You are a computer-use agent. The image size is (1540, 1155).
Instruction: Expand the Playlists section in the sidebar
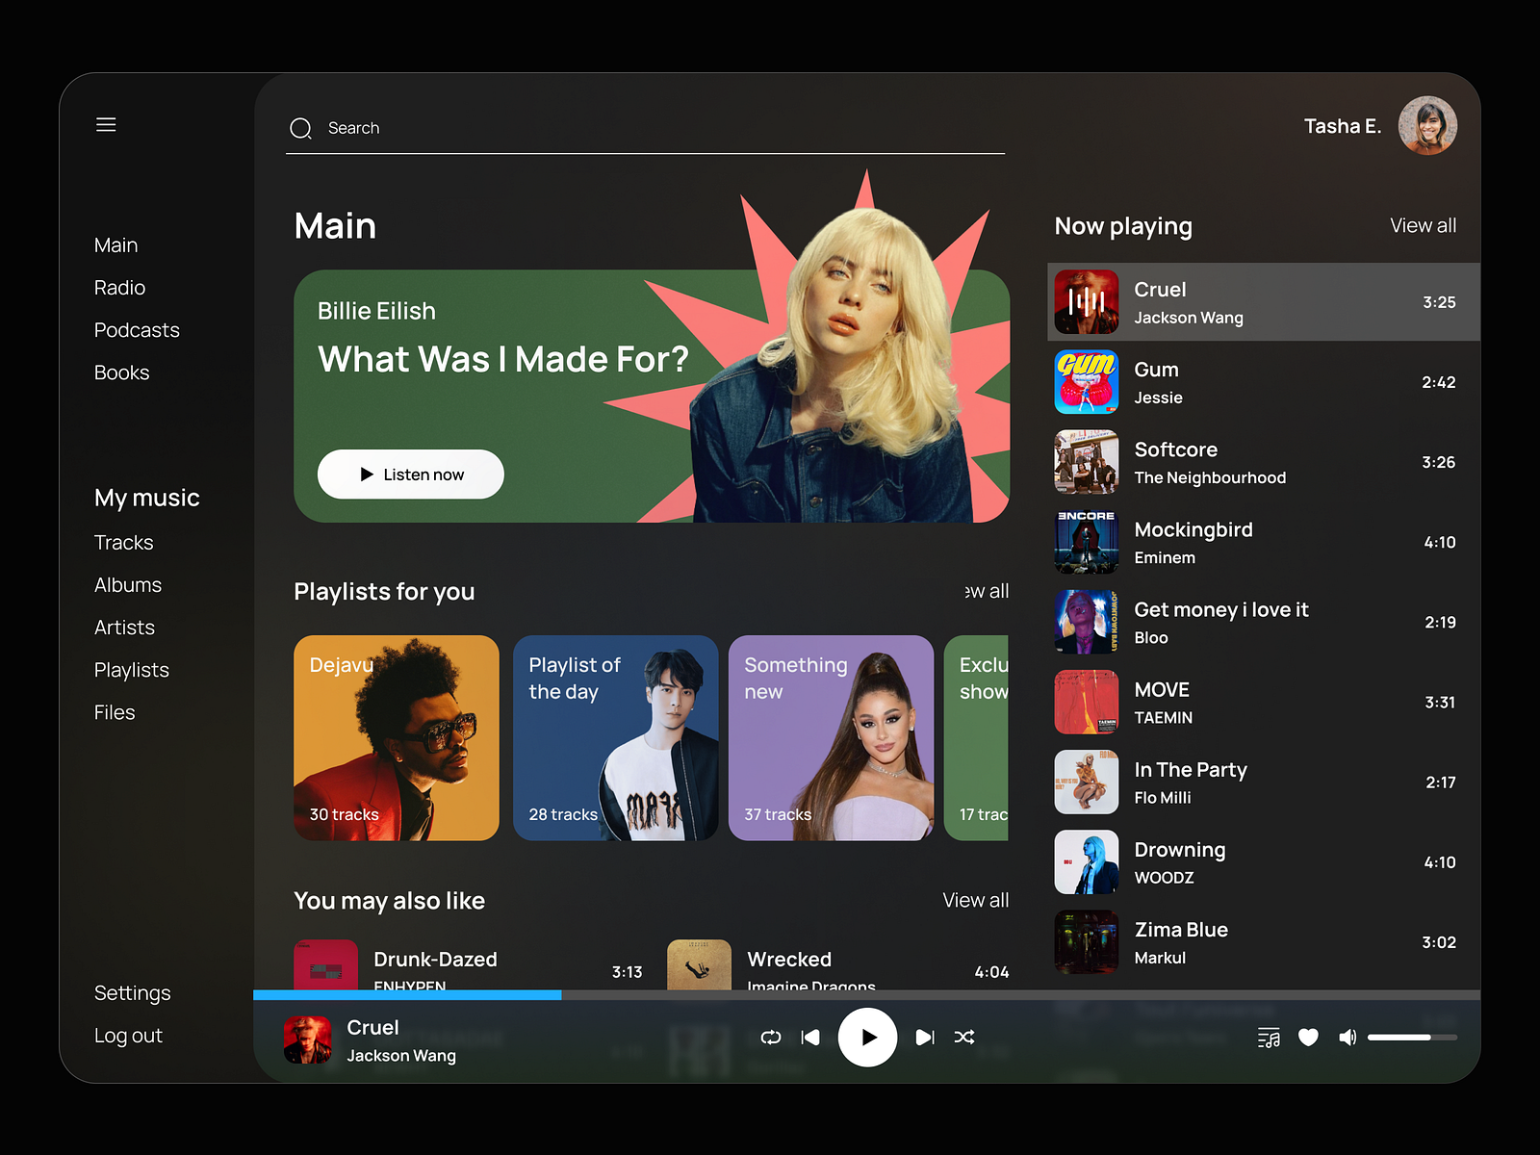[131, 669]
